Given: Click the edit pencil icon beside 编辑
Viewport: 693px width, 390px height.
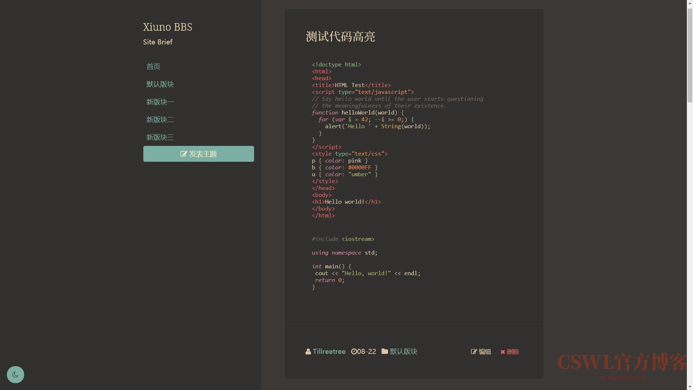Looking at the screenshot, I should [474, 352].
